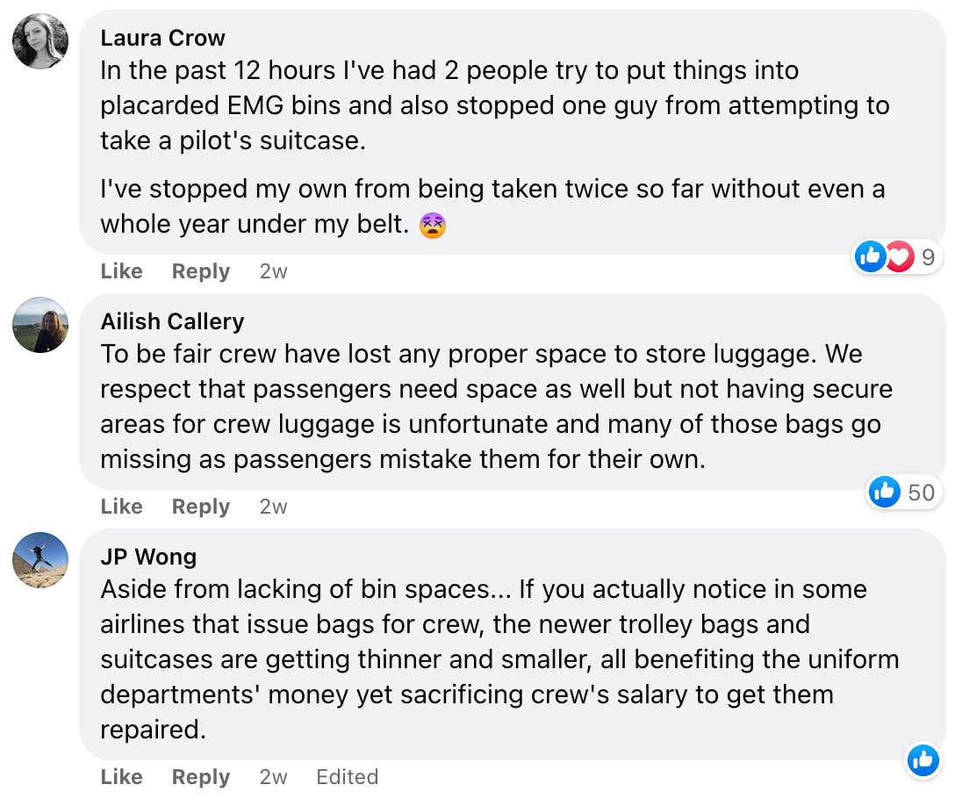Click the thumbs up reaction icon on Laura Crow's comment
This screenshot has width=962, height=799.
point(870,256)
